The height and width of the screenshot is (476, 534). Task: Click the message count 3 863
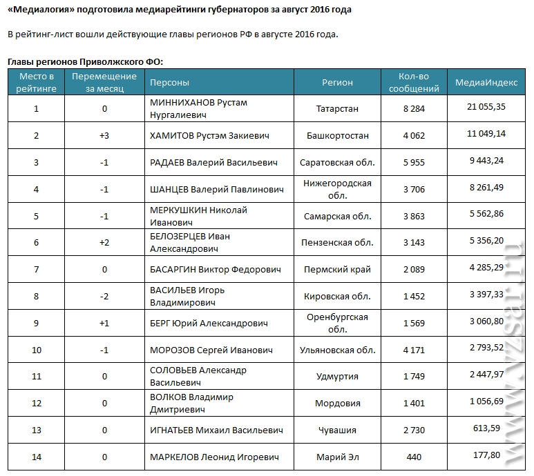click(x=414, y=216)
